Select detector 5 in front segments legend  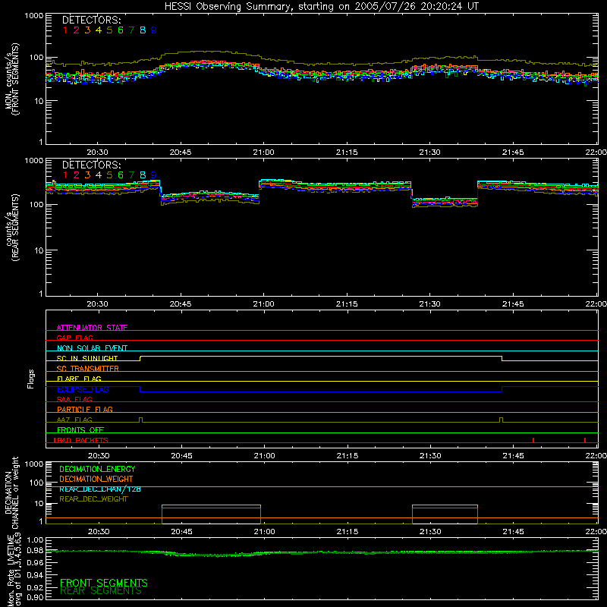coord(109,30)
